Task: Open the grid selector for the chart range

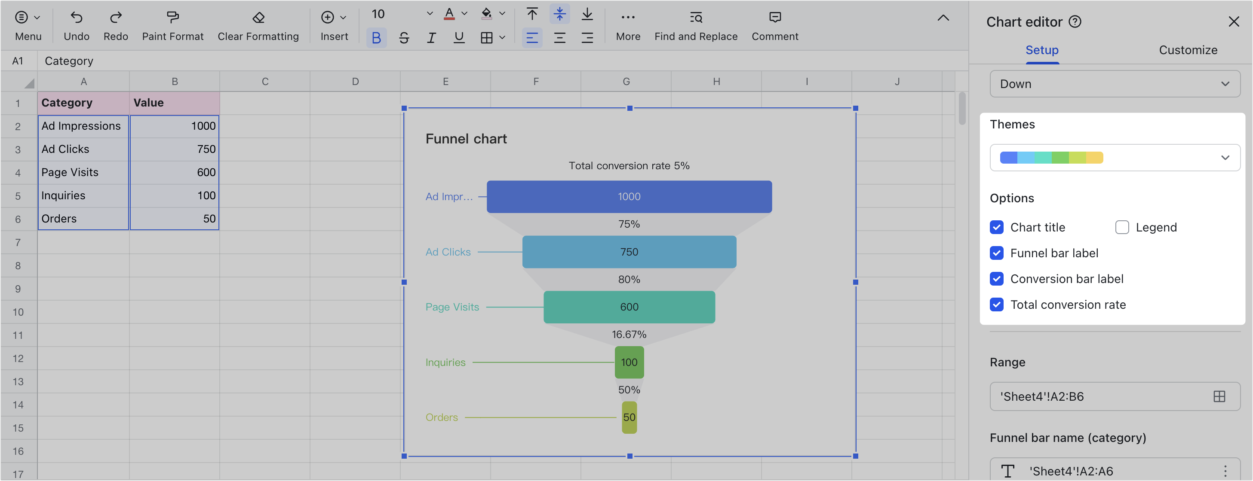Action: click(1220, 396)
